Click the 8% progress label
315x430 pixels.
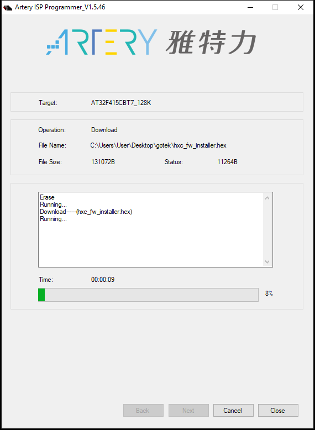pos(269,293)
